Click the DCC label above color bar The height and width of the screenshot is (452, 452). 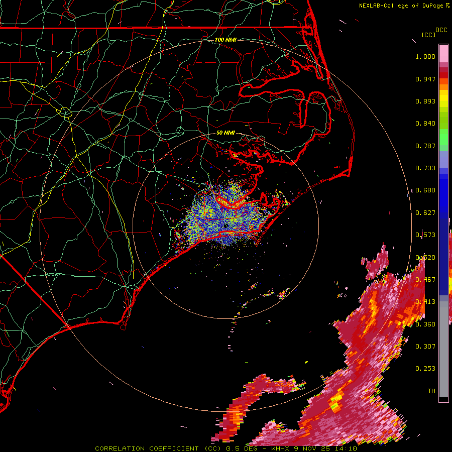[x=441, y=30]
